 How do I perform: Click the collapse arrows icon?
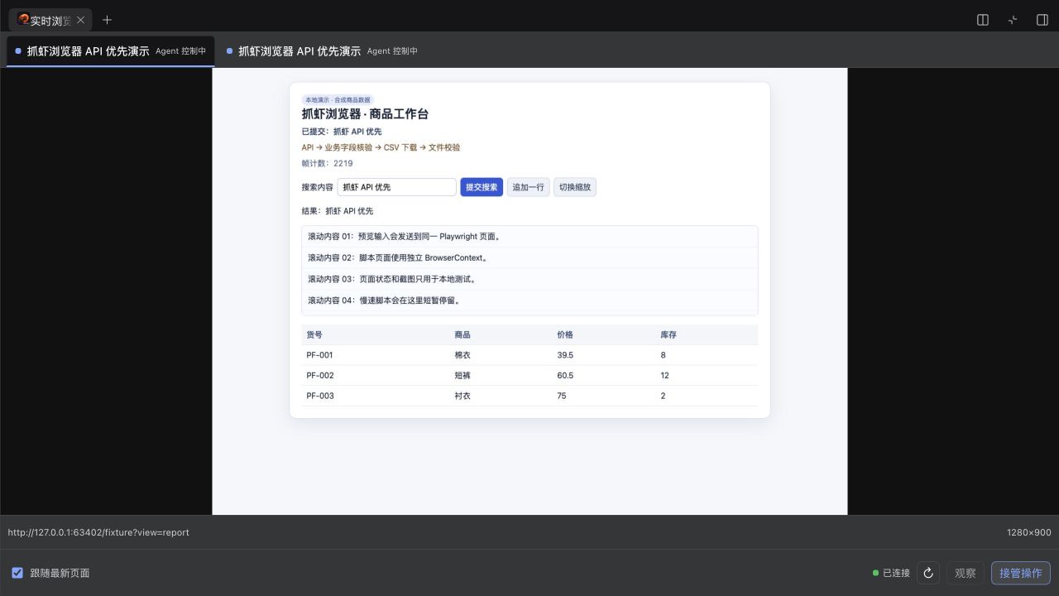(1013, 20)
